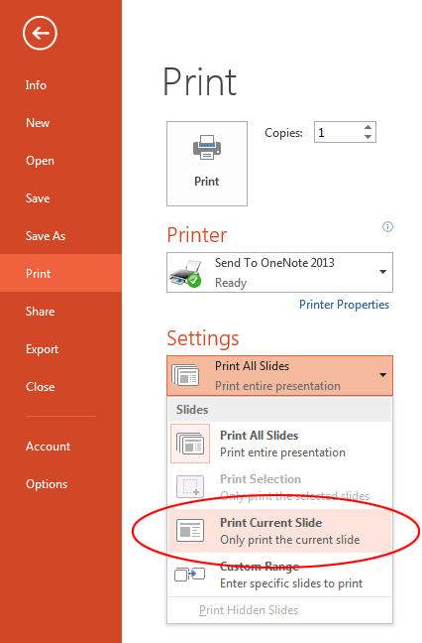Toggle Print Hidden Slides option
The height and width of the screenshot is (643, 422).
[x=249, y=610]
